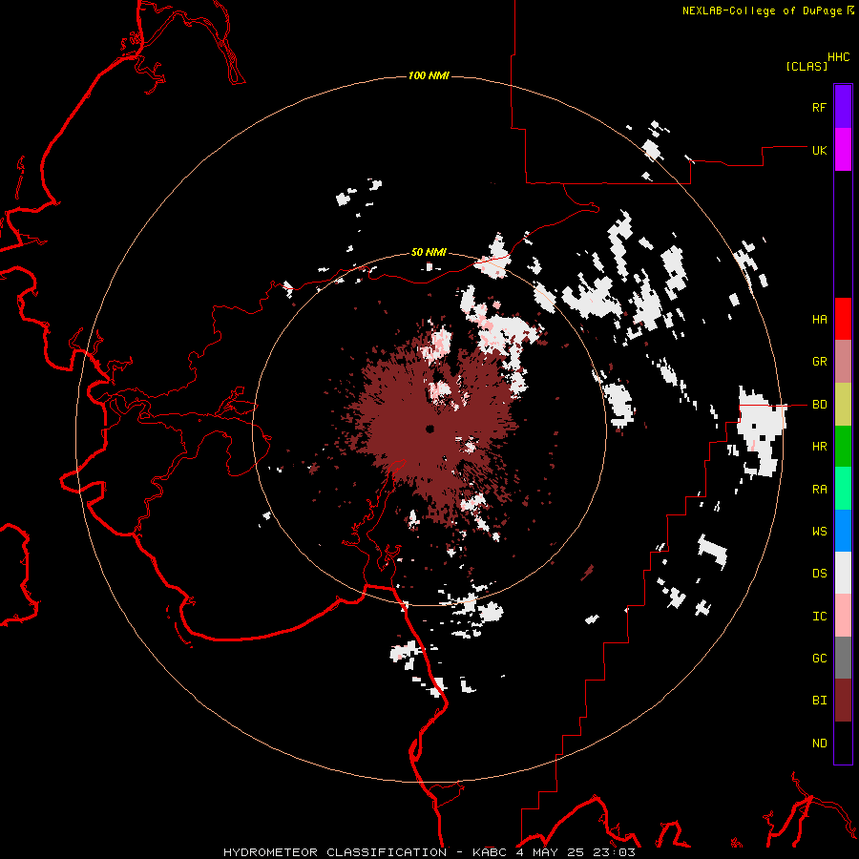This screenshot has width=859, height=859.
Task: Click the RA legend label
Action: coord(819,490)
